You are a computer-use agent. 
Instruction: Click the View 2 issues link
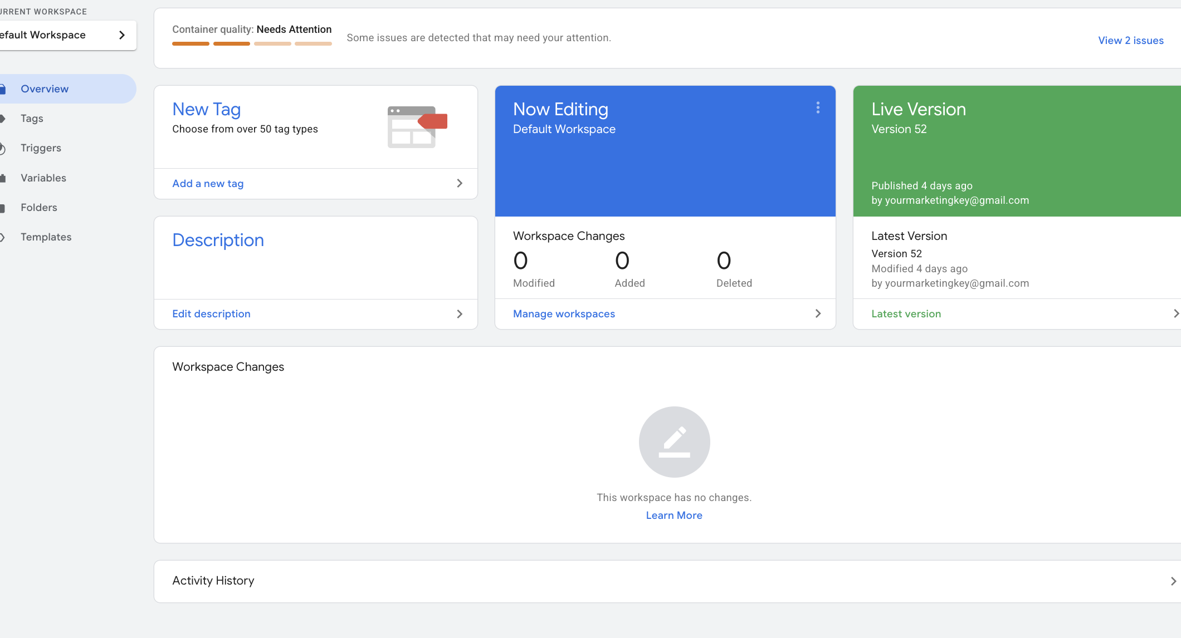(x=1130, y=41)
